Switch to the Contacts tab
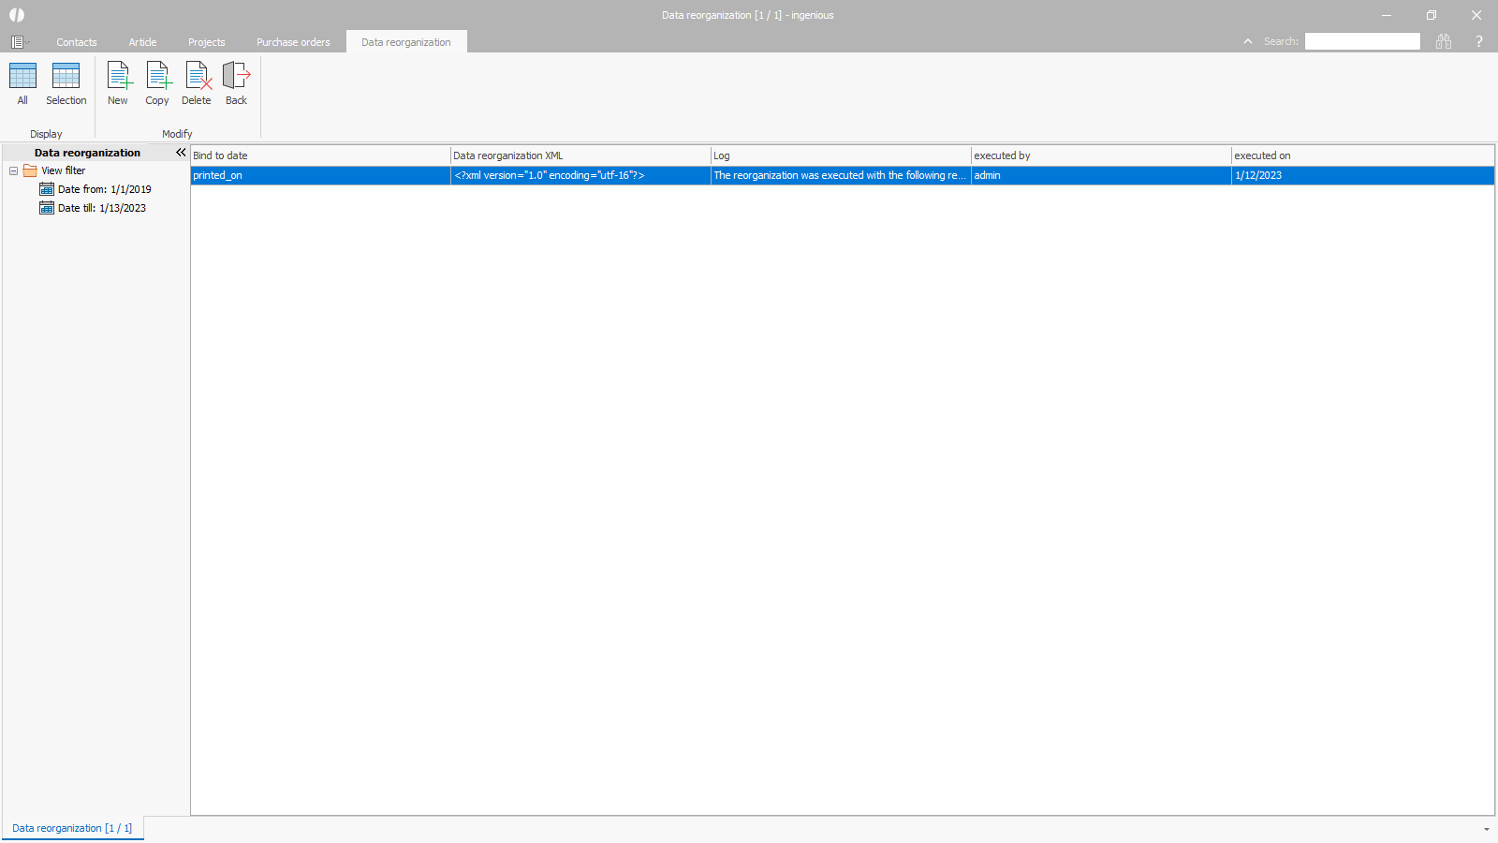This screenshot has height=843, width=1498. (x=76, y=42)
